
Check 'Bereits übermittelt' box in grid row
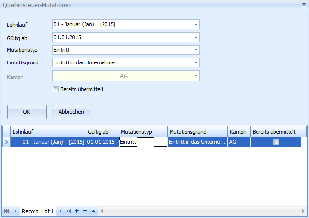click(x=275, y=142)
